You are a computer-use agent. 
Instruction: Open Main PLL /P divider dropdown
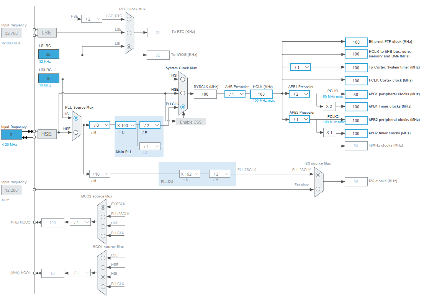pyautogui.click(x=150, y=125)
